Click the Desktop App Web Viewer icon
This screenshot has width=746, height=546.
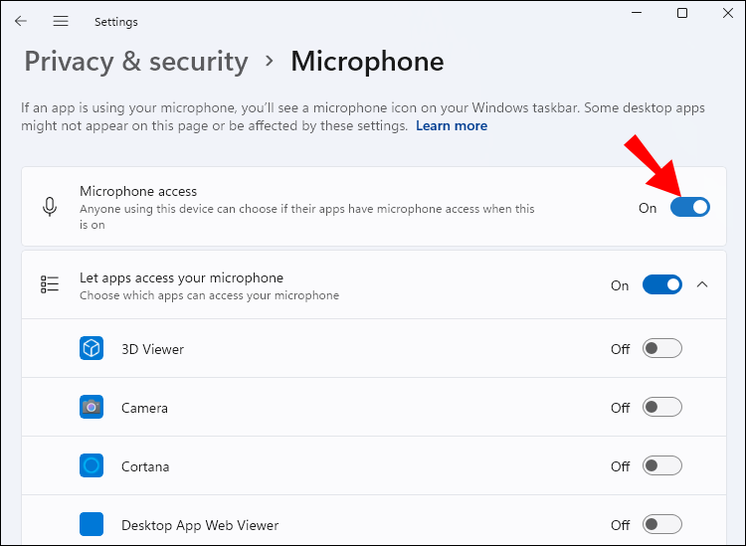[92, 524]
